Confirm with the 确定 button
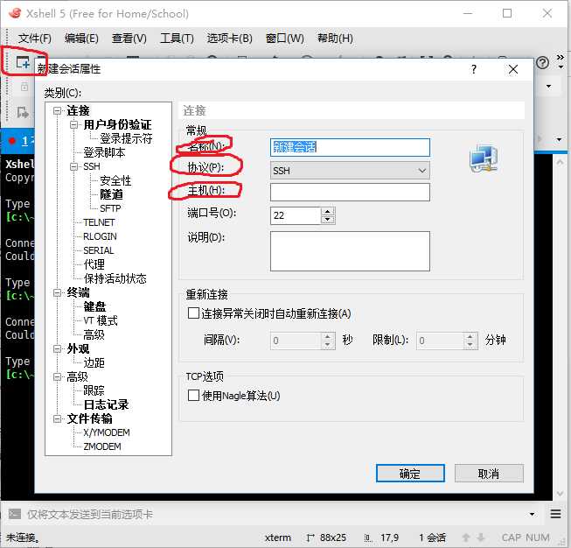Image resolution: width=571 pixels, height=548 pixels. (x=410, y=474)
